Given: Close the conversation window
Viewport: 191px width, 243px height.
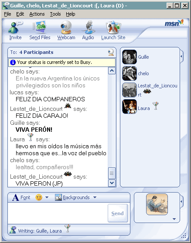Looking at the screenshot, I should coord(185,6).
